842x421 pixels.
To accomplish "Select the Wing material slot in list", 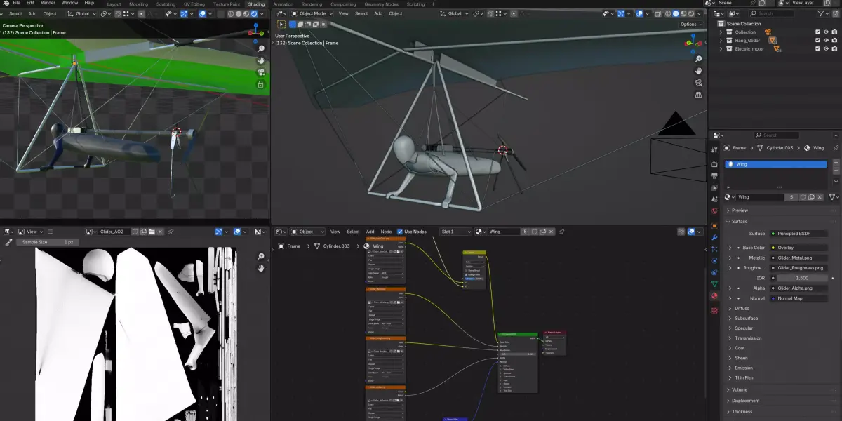I will tap(775, 164).
